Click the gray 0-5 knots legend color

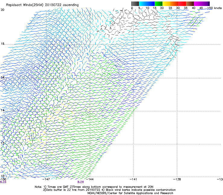click(135, 4)
